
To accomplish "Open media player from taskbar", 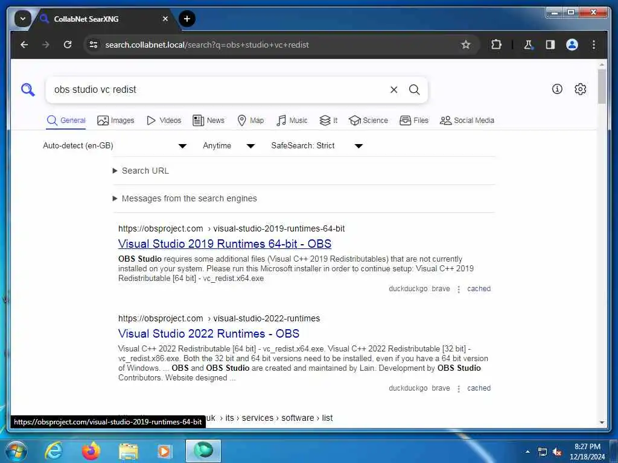I will [164, 451].
